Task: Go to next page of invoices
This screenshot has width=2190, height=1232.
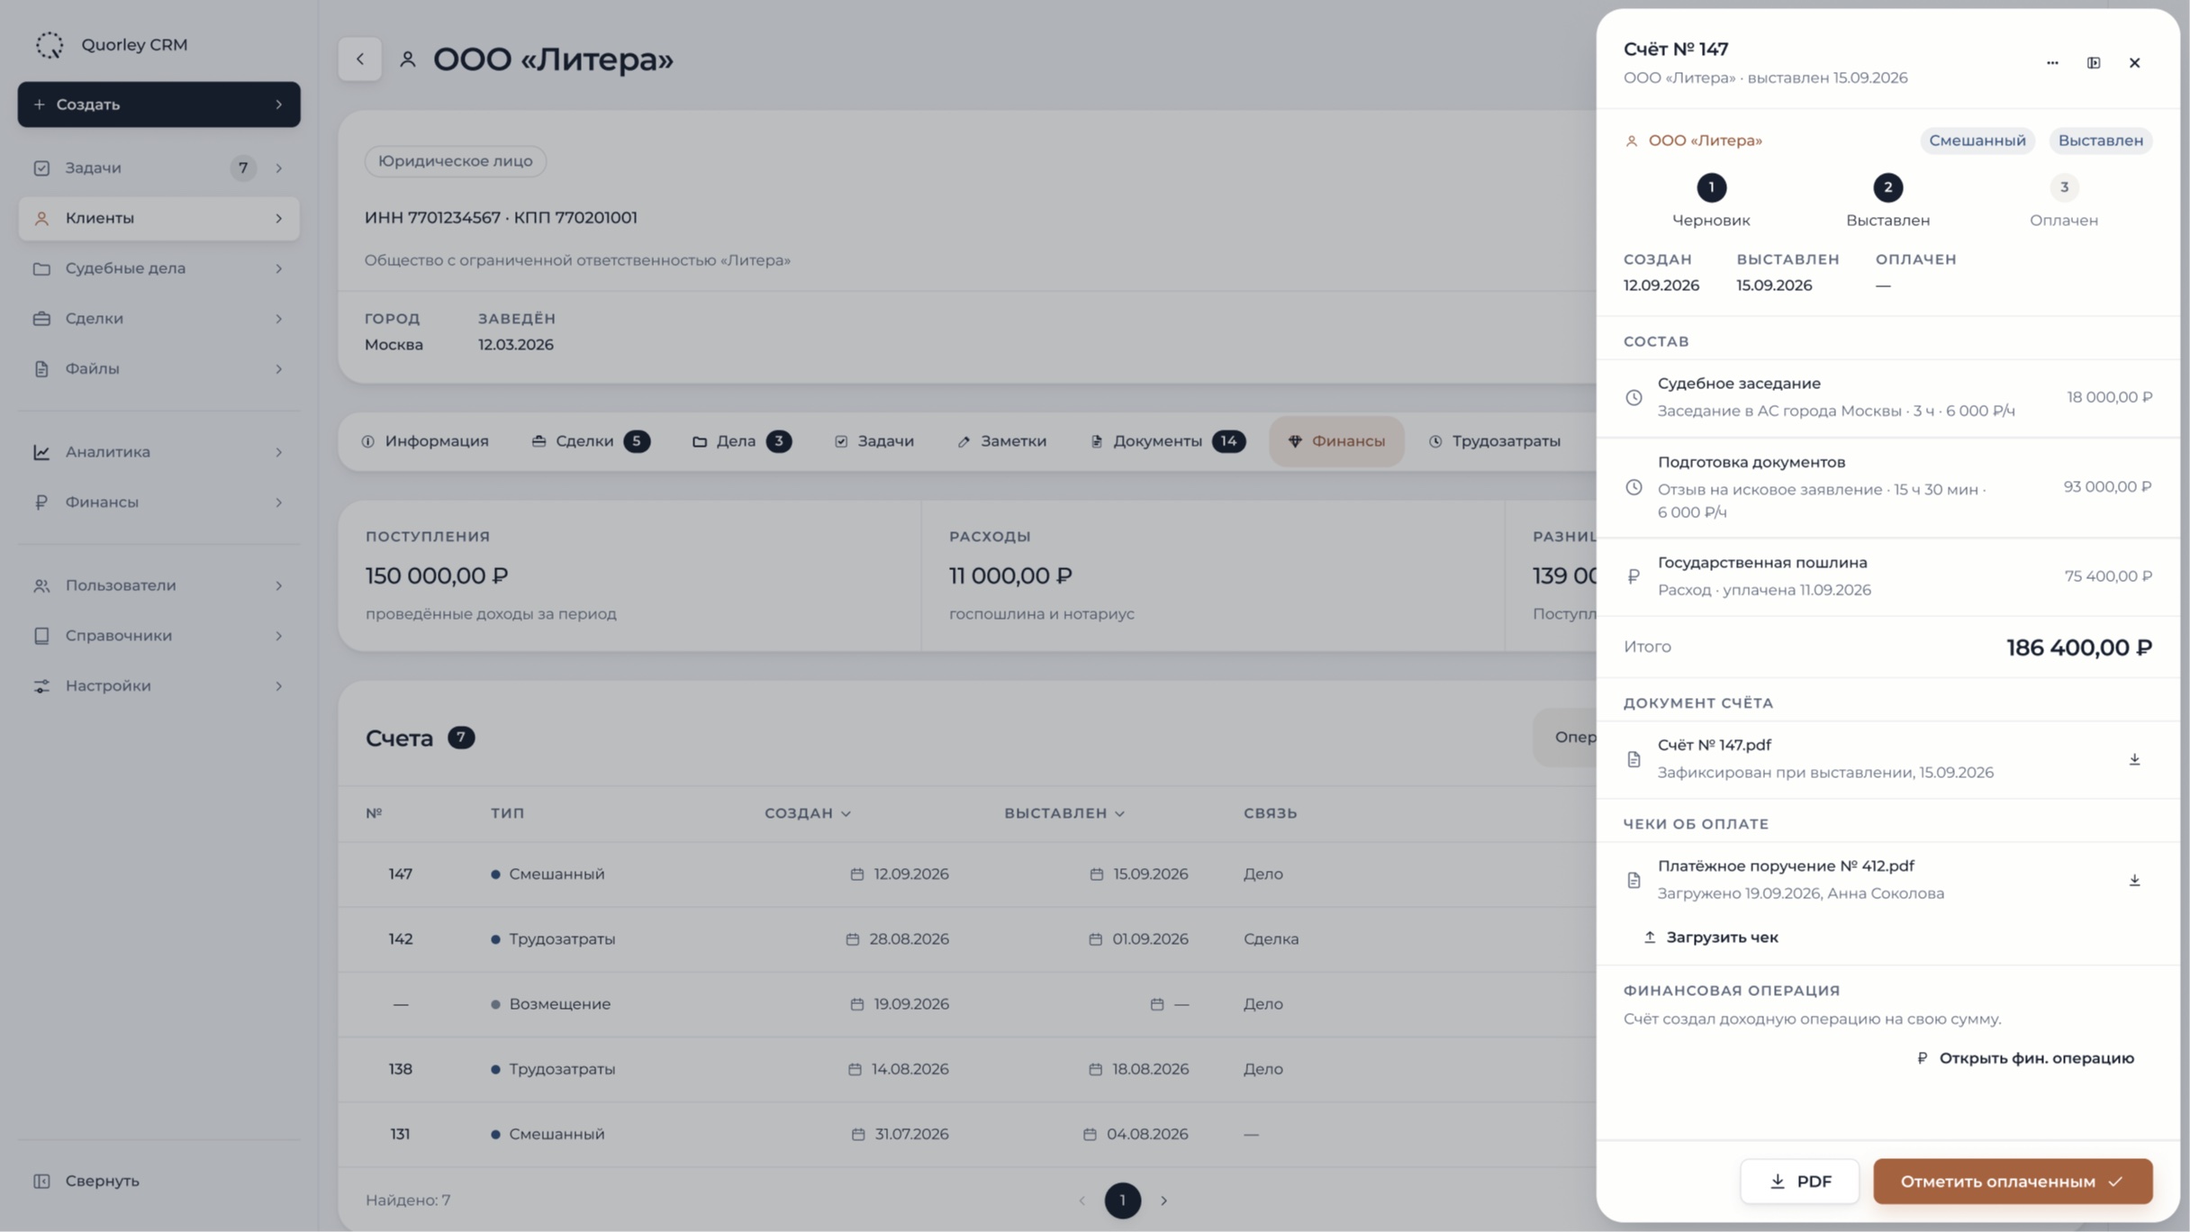Action: [x=1163, y=1200]
